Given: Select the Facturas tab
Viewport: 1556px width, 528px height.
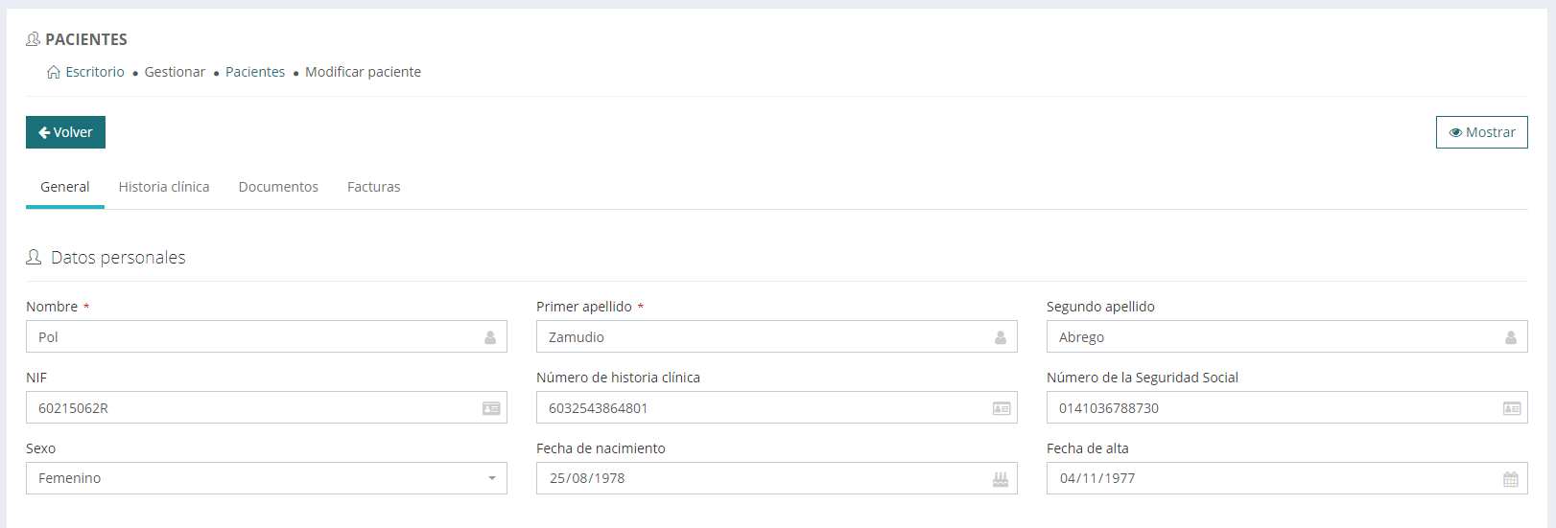Looking at the screenshot, I should [374, 187].
